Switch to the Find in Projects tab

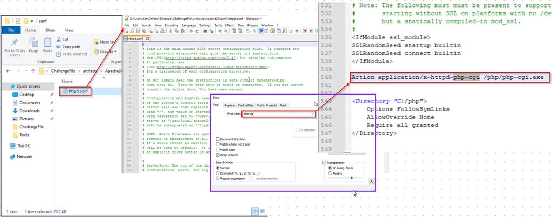click(266, 105)
